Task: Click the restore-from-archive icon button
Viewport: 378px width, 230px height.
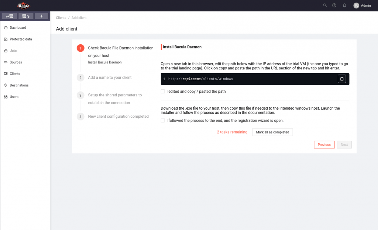Action: (x=26, y=16)
